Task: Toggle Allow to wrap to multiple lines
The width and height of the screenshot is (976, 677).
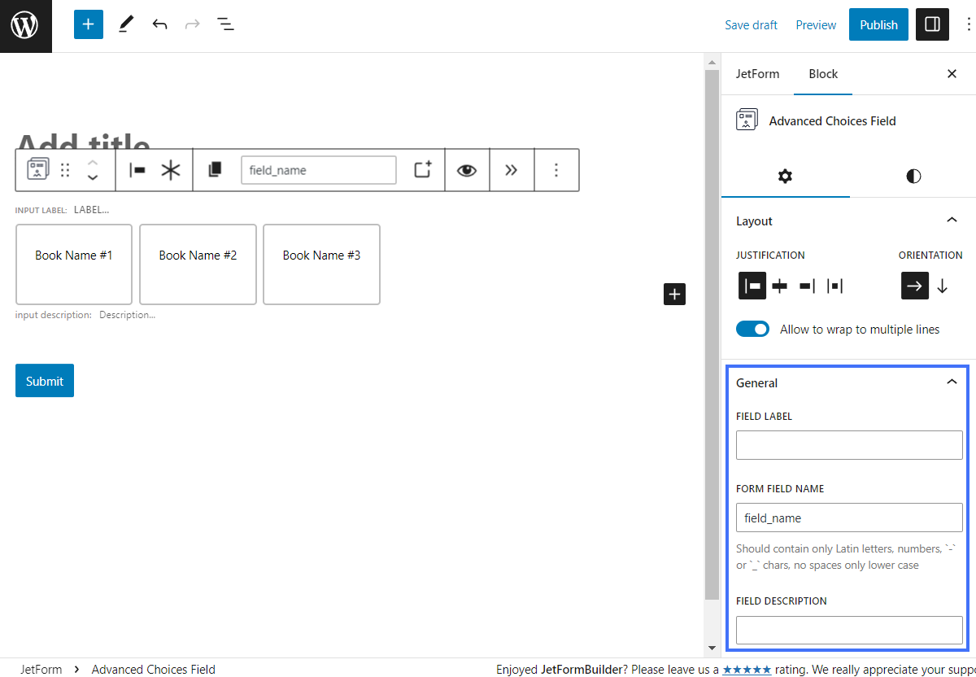Action: (752, 329)
